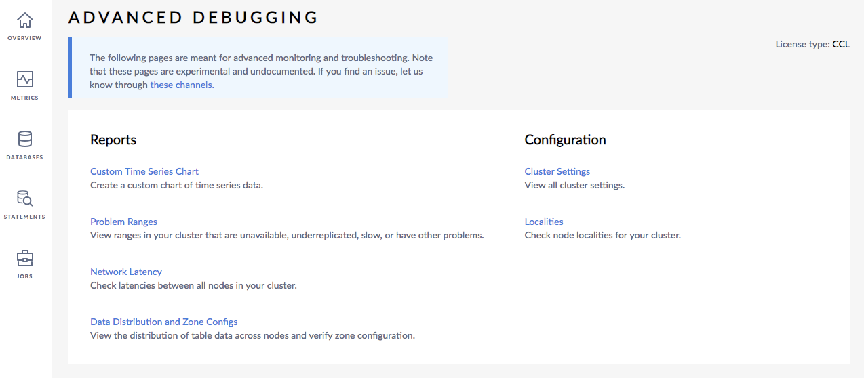
Task: Click the "View all cluster settings" description
Action: click(x=574, y=185)
